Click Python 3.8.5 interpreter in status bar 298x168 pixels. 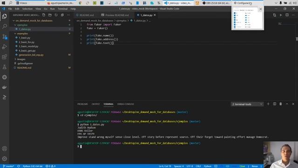click(x=33, y=166)
